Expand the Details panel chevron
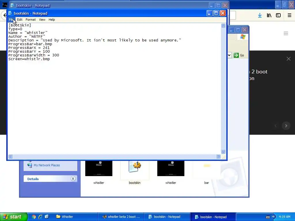Viewport: 295px width, 221px height. [x=73, y=178]
